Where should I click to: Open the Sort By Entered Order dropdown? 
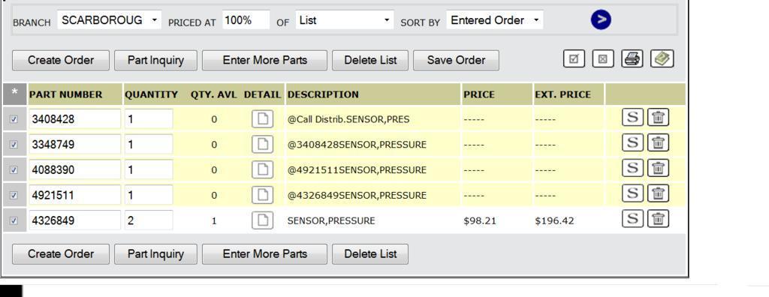click(x=494, y=20)
